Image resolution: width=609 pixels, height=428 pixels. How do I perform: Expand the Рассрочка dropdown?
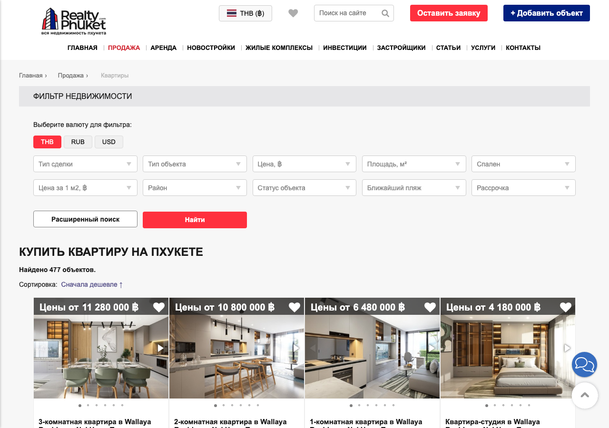pos(523,188)
